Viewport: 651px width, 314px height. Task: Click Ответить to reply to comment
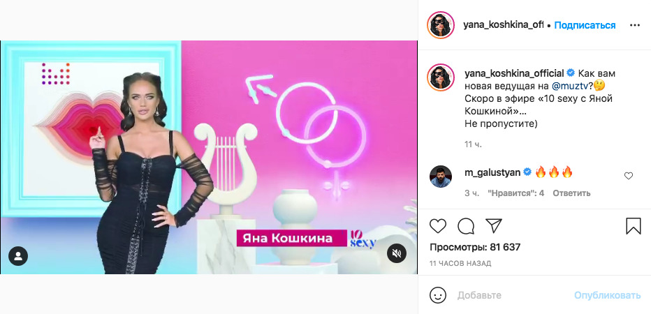(x=571, y=193)
